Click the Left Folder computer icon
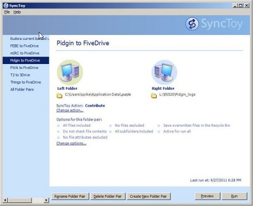This screenshot has height=206, width=253. 70,72
